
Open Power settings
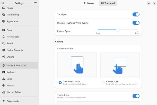tap(19, 8)
